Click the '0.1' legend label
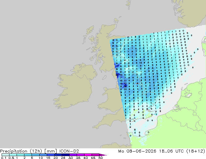 (x=4, y=158)
